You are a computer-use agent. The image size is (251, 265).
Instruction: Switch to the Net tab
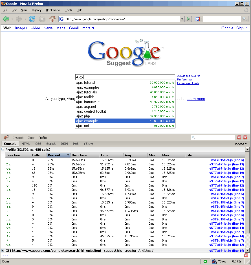click(76, 144)
